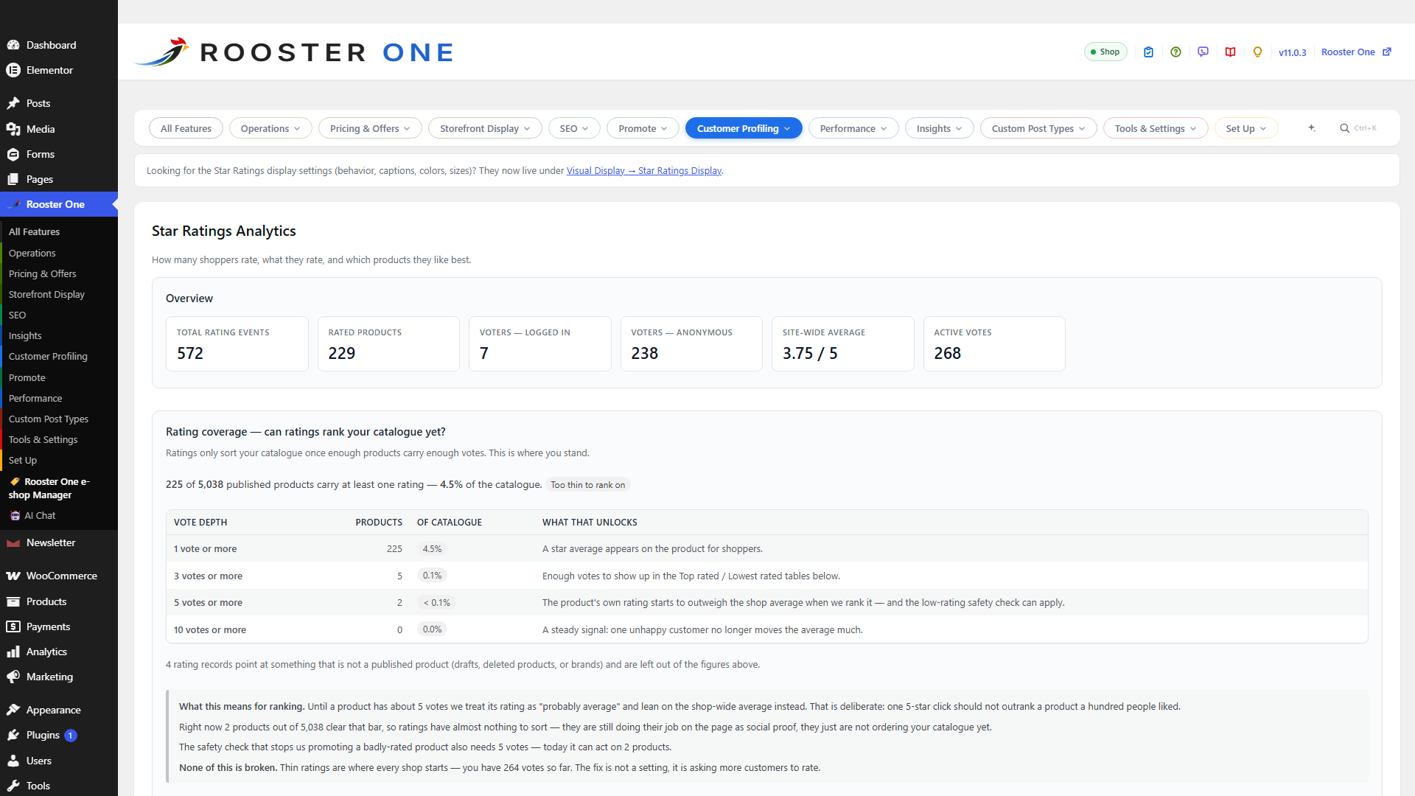Image resolution: width=1415 pixels, height=796 pixels.
Task: Click the yellow lightbulb ideas icon
Action: pyautogui.click(x=1257, y=52)
